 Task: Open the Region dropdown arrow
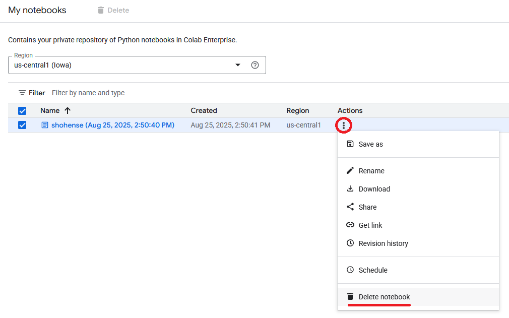click(x=238, y=65)
